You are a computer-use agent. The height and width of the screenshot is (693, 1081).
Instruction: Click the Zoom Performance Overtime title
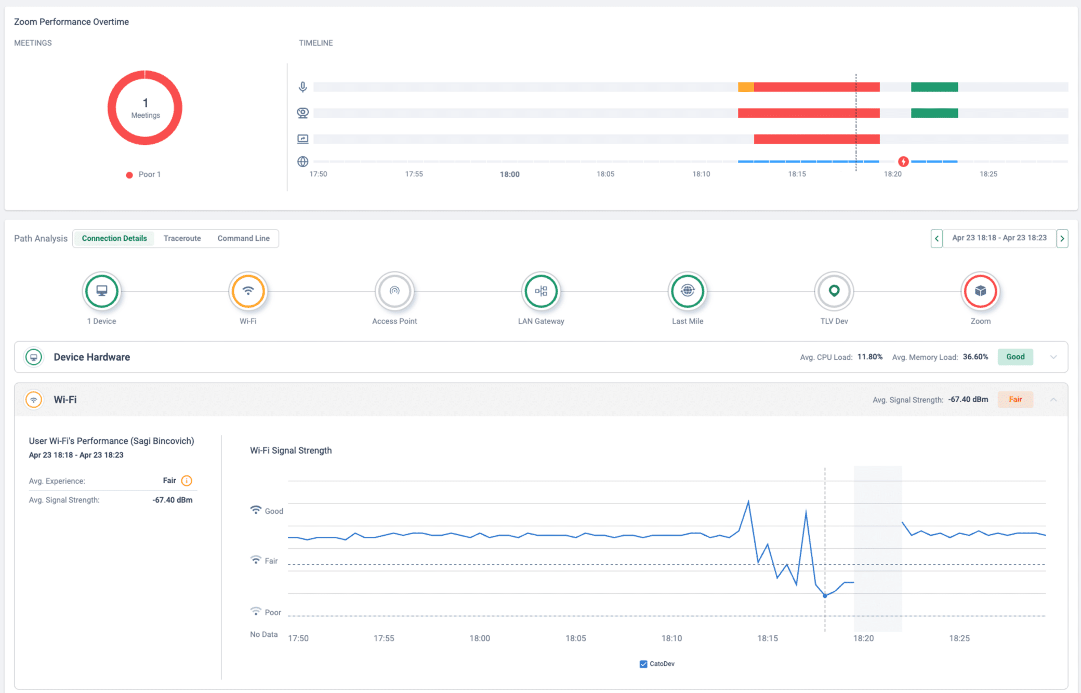[71, 22]
